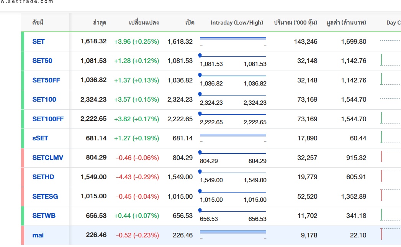Viewport: 401px width, 247px height.
Task: Select value 1,352.89 in SETESG row
Action: (x=354, y=196)
